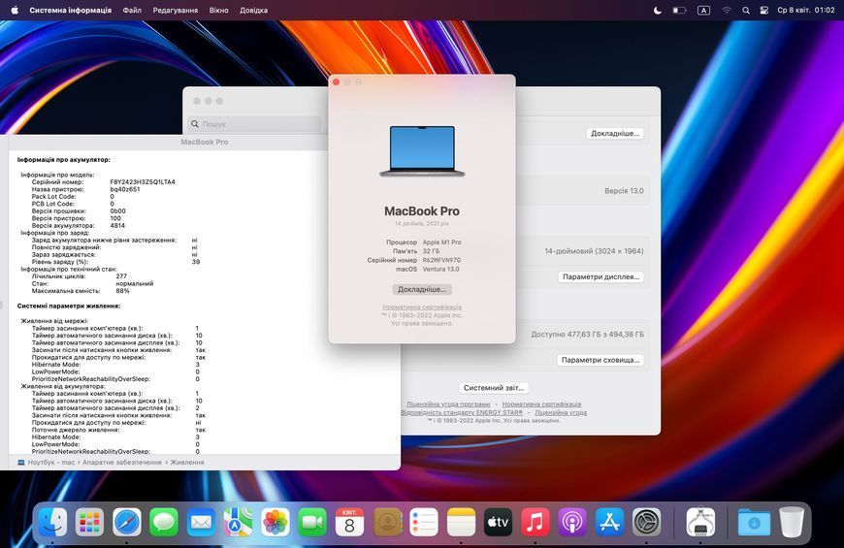Click the MacBook Pro laptop image

point(422,151)
